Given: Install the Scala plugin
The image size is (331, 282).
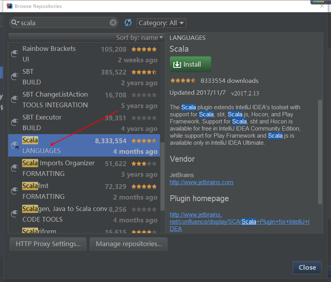Looking at the screenshot, I should [x=190, y=64].
